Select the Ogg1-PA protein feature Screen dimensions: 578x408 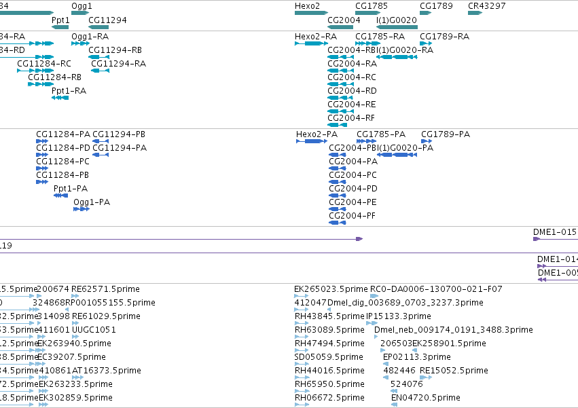tap(82, 209)
